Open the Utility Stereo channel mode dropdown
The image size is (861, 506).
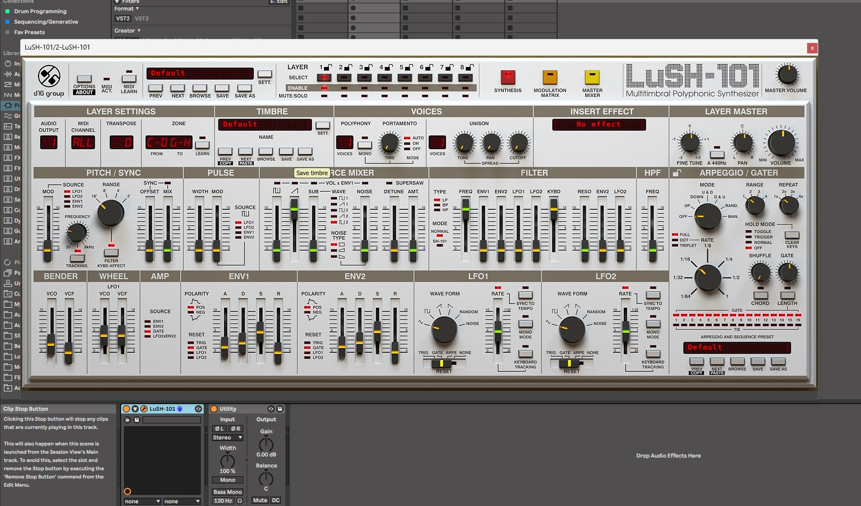(227, 438)
